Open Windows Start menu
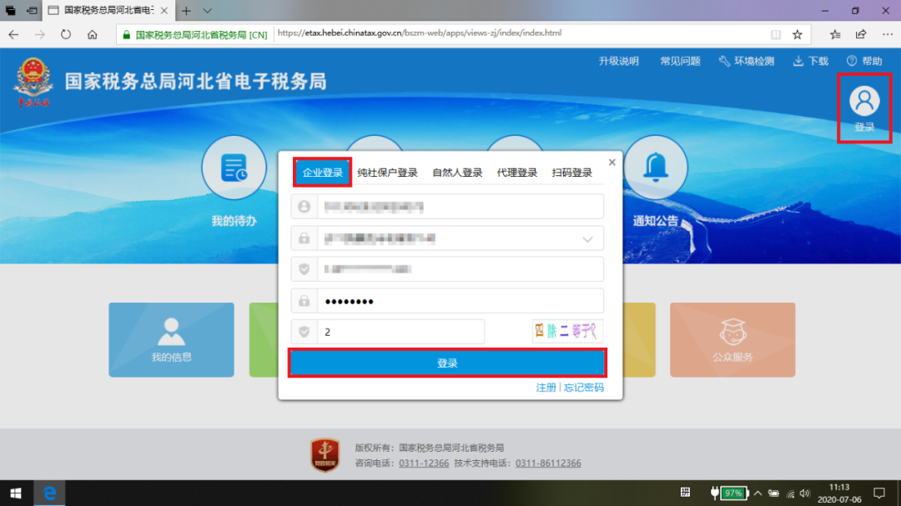Screen dimensions: 901x506 click(x=15, y=493)
